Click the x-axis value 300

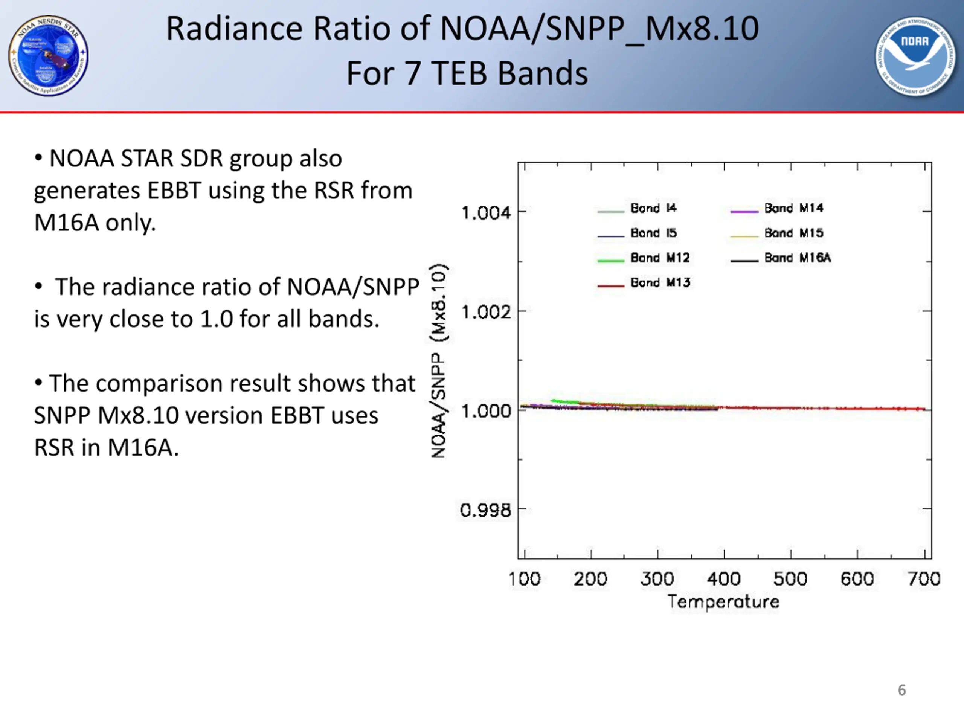(657, 579)
